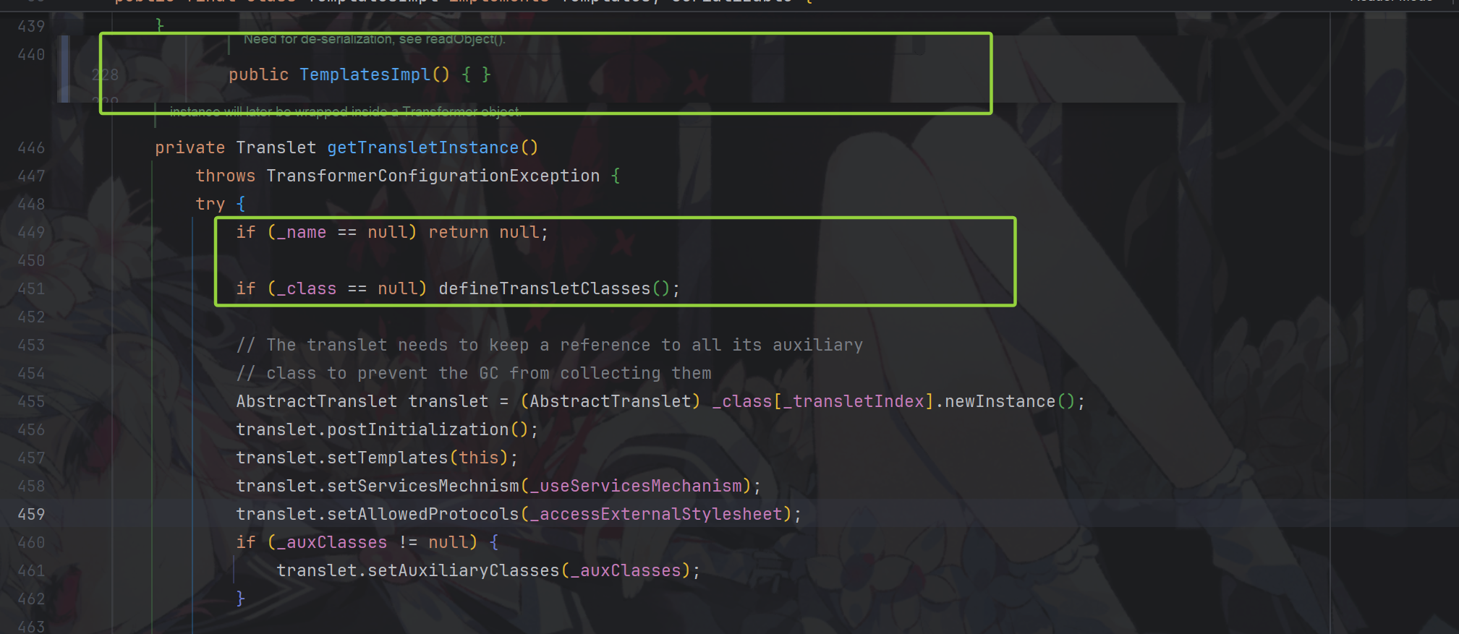Click the return keyword on line 449

[459, 232]
